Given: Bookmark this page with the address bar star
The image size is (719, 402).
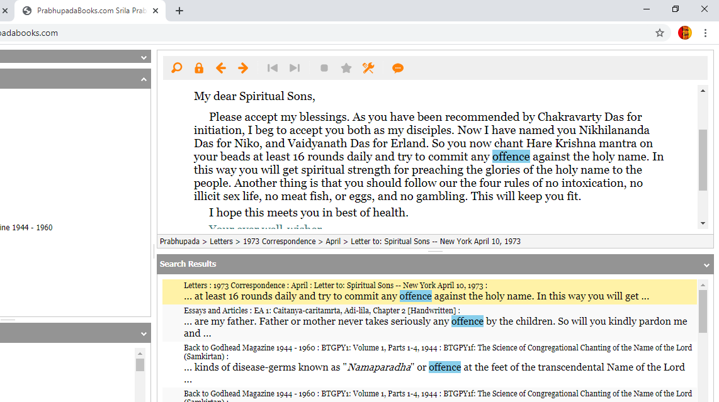Looking at the screenshot, I should point(660,33).
